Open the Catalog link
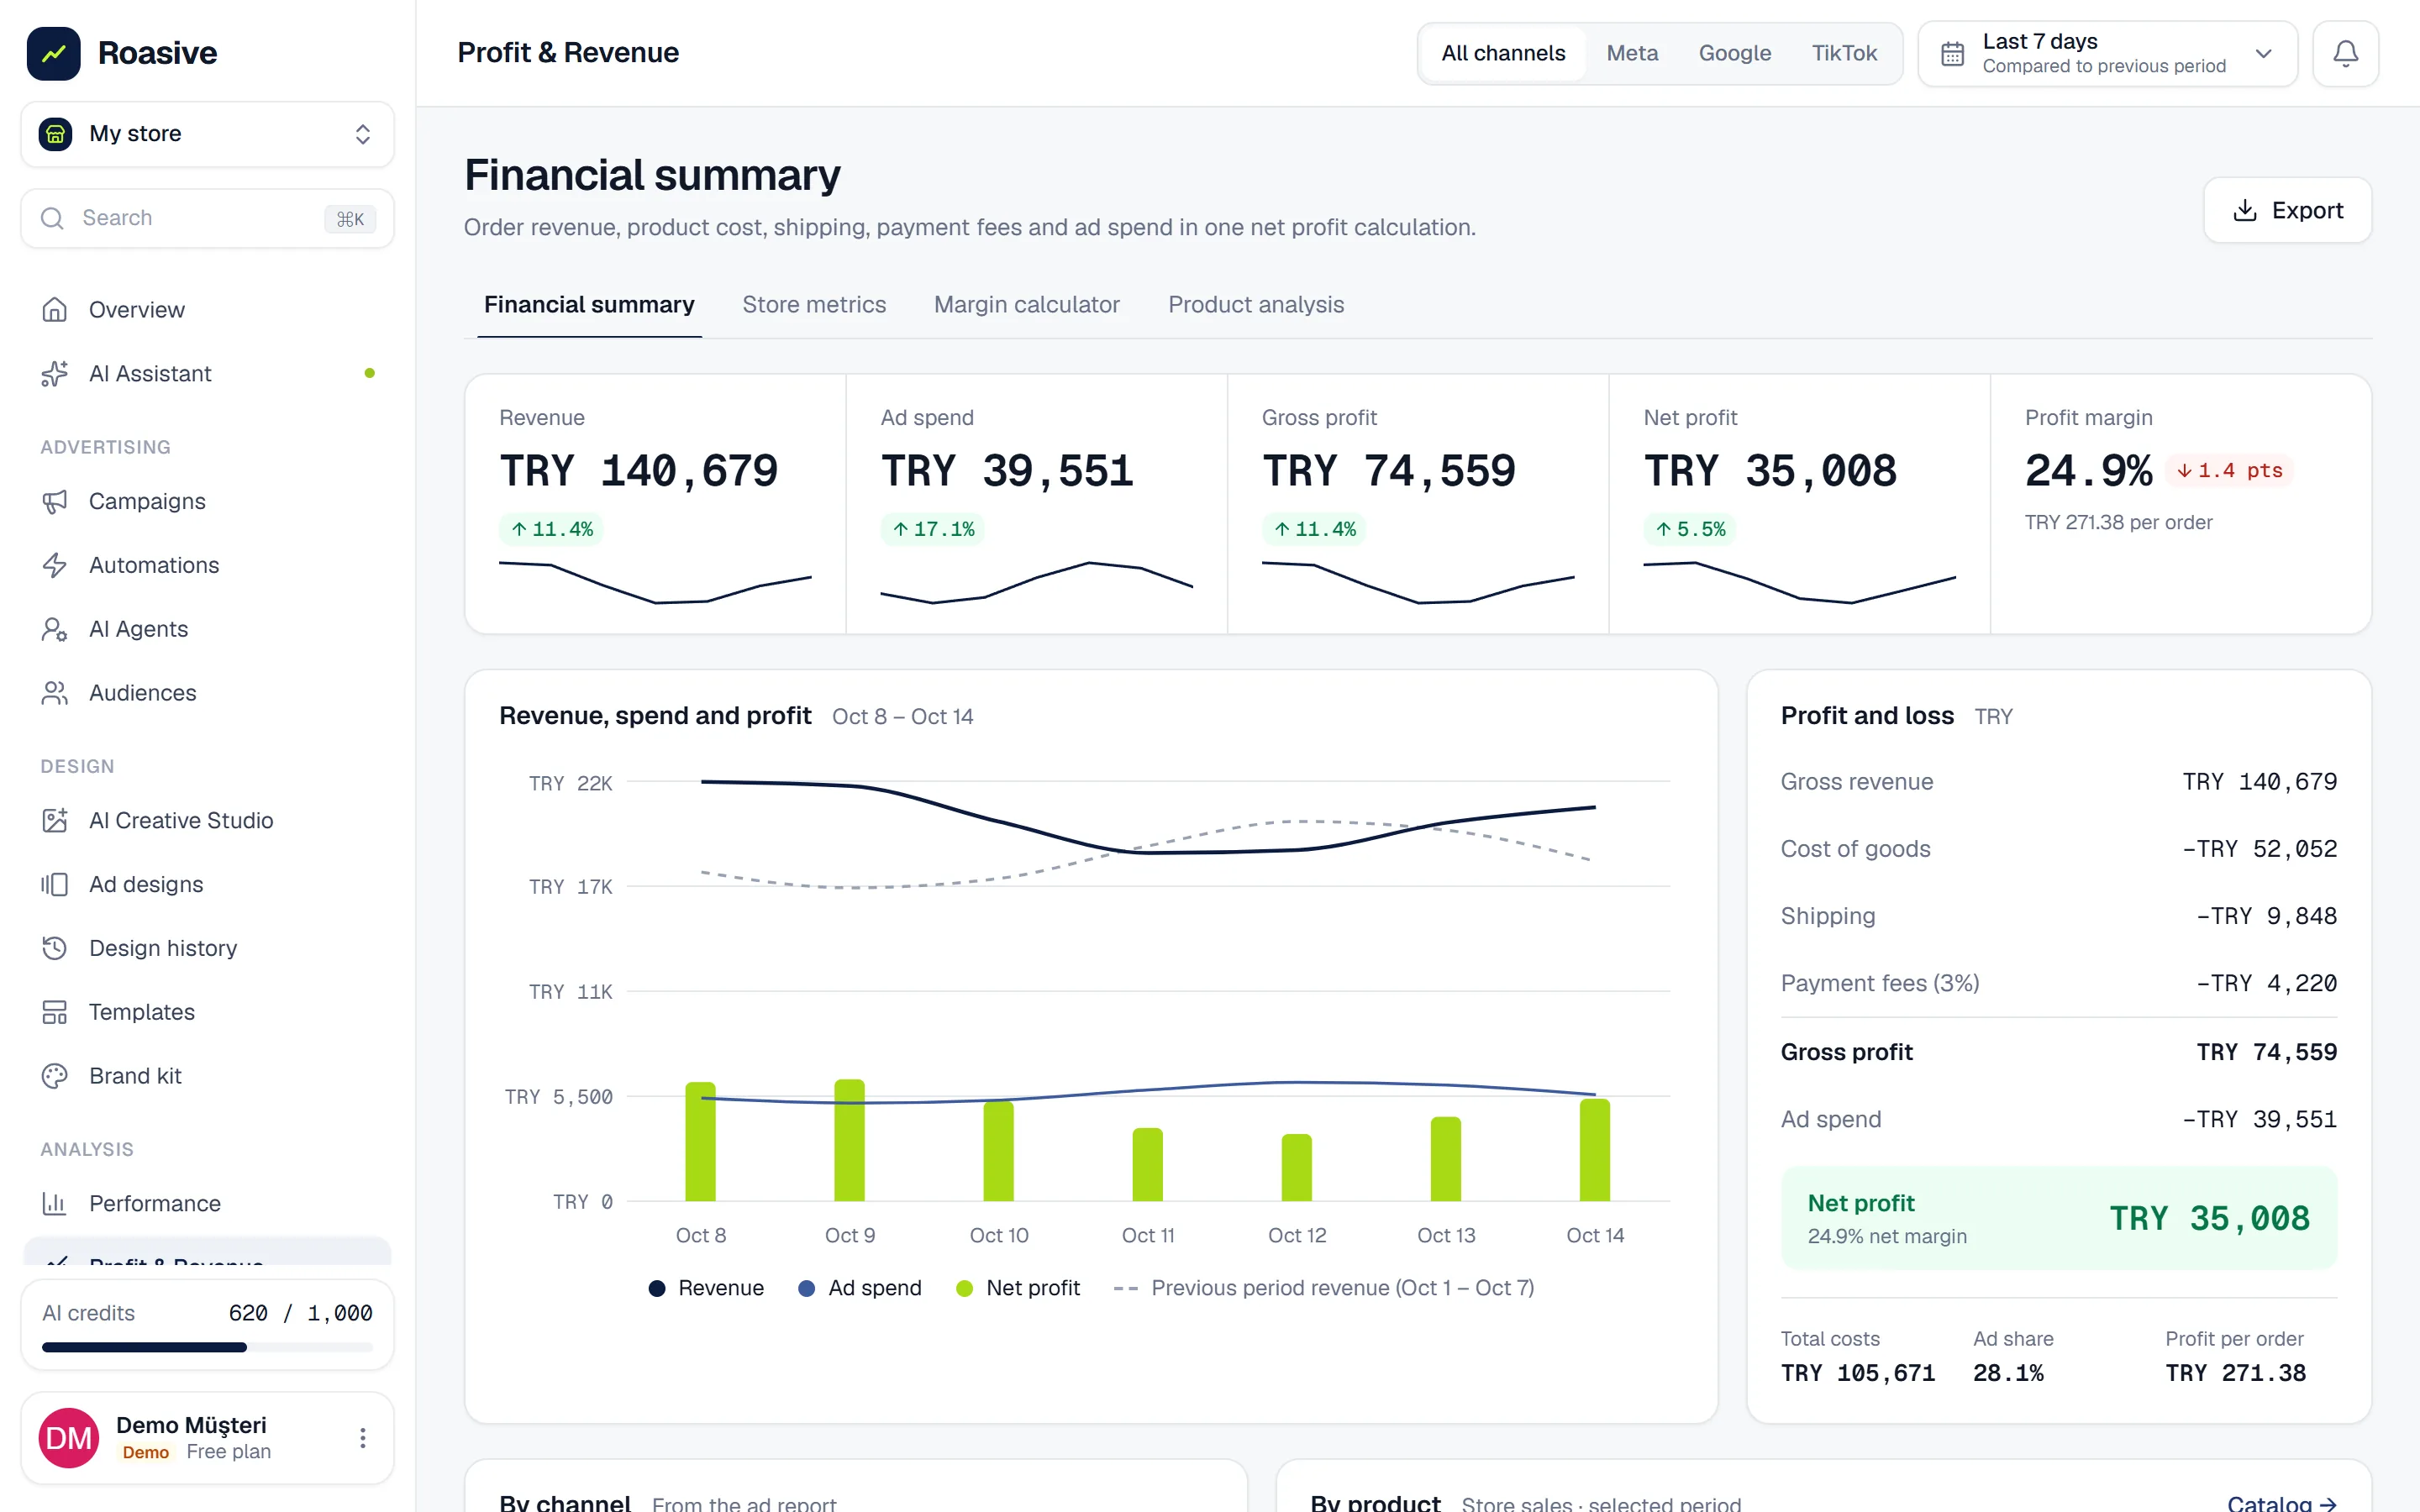2420x1512 pixels. pos(2281,1503)
